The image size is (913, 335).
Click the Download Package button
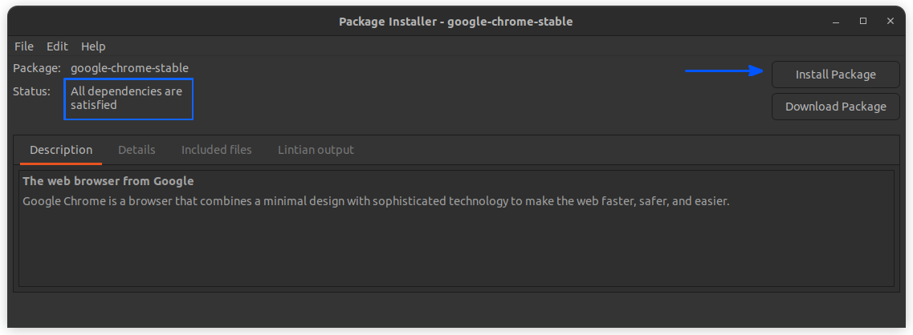pos(836,107)
